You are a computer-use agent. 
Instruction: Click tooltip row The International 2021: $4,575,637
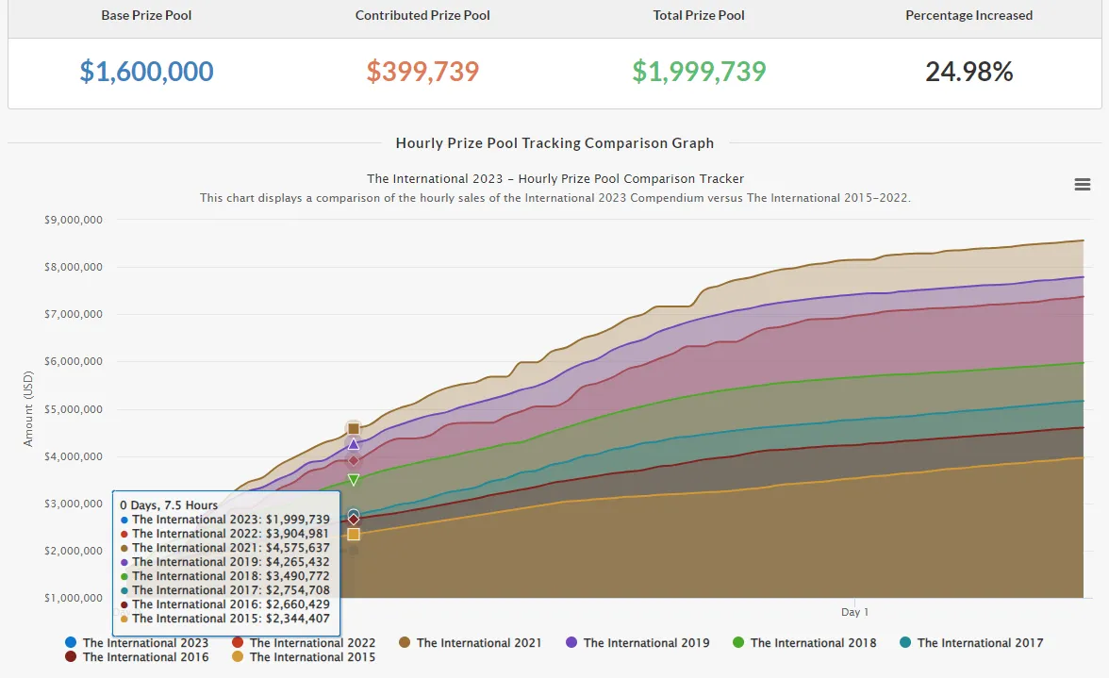(224, 548)
